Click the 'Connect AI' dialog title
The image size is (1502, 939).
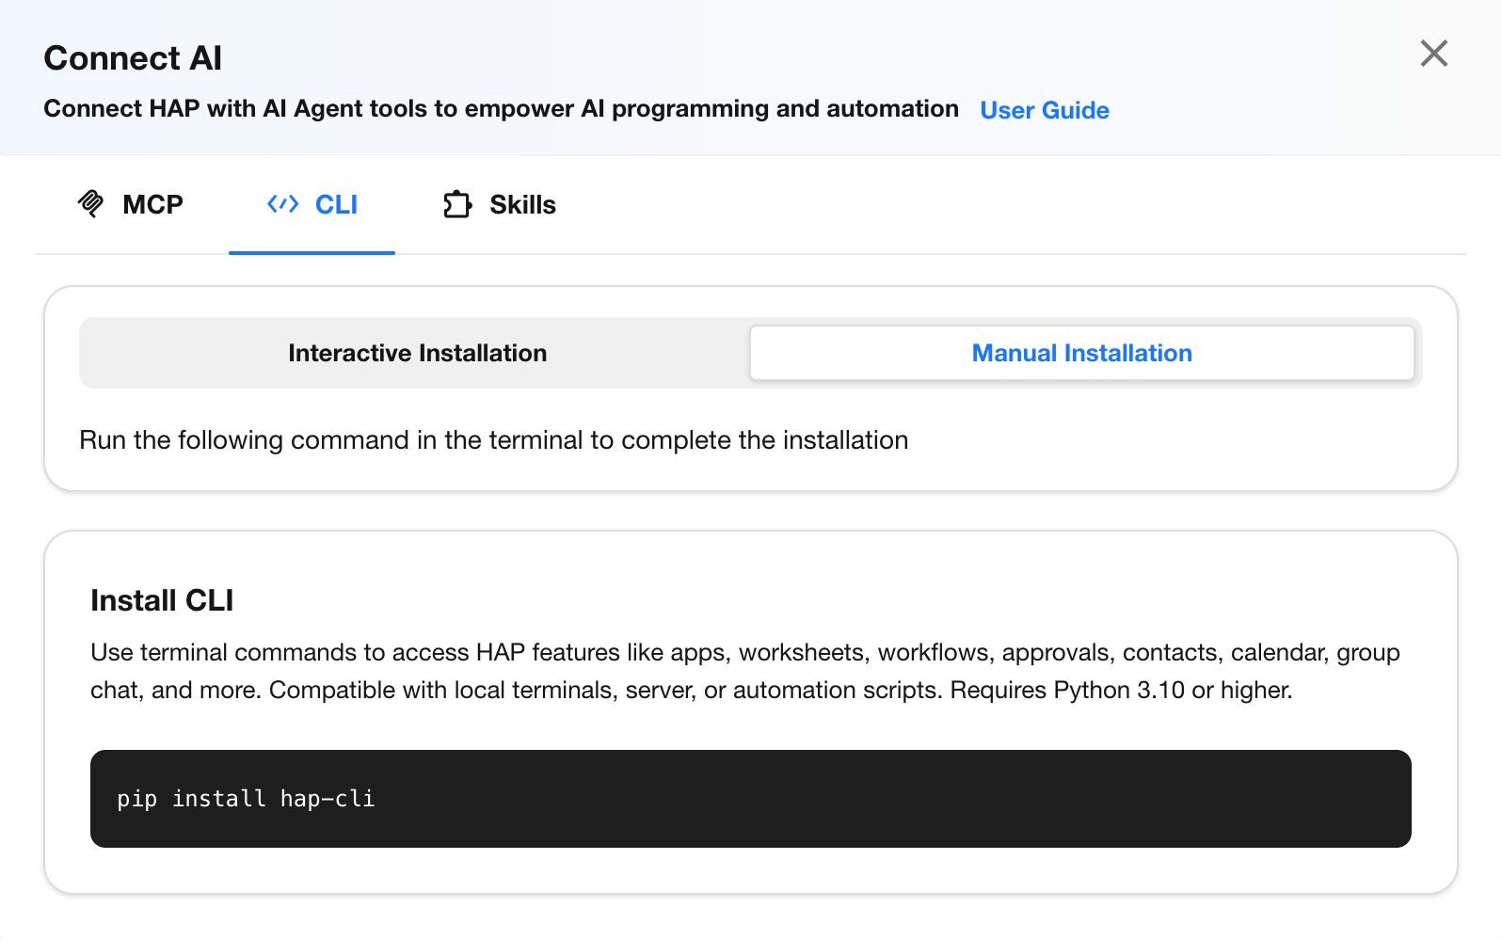pos(133,58)
